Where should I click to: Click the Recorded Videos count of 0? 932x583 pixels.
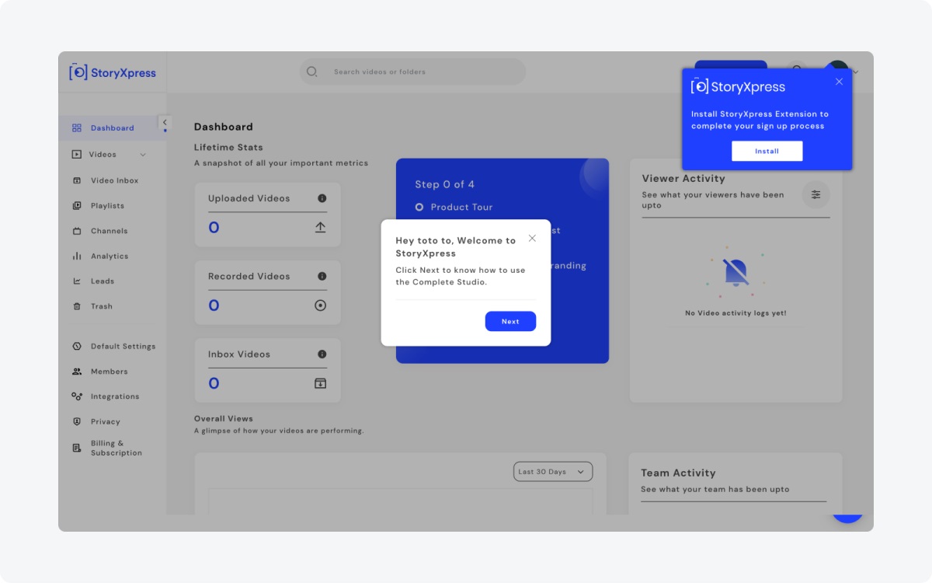pos(214,305)
